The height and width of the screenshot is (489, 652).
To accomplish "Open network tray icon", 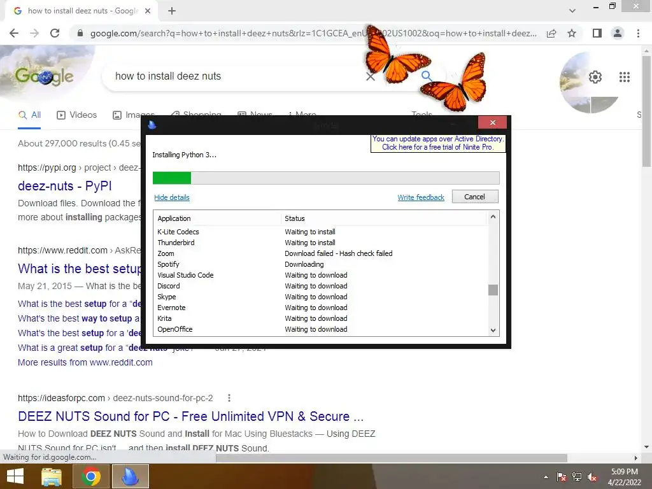I will pyautogui.click(x=577, y=477).
